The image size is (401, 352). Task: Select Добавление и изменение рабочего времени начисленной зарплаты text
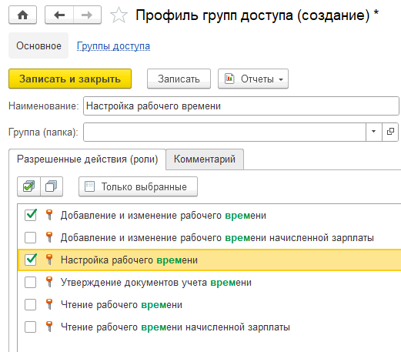[x=217, y=237]
